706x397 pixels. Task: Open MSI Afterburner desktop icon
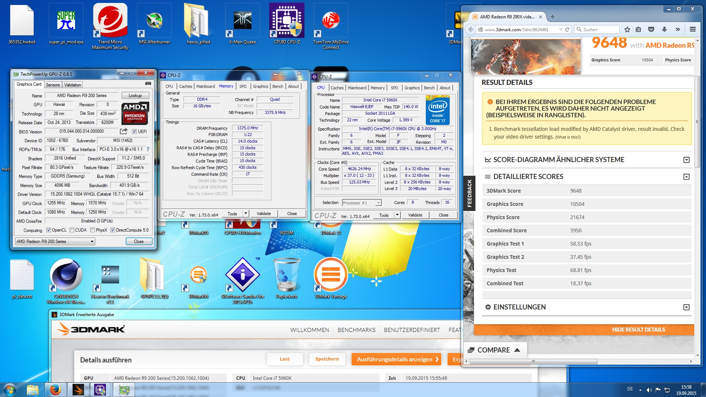coord(154,24)
